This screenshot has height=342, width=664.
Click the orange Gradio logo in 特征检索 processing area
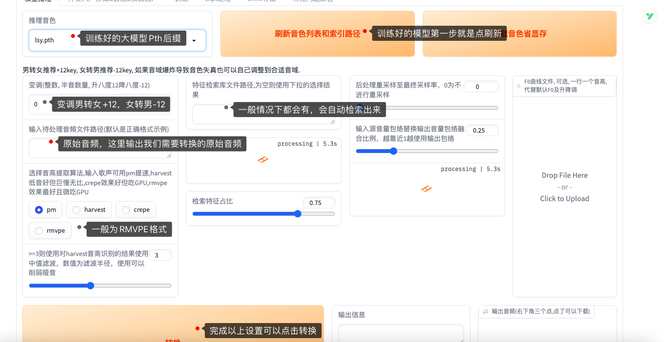coord(263,159)
